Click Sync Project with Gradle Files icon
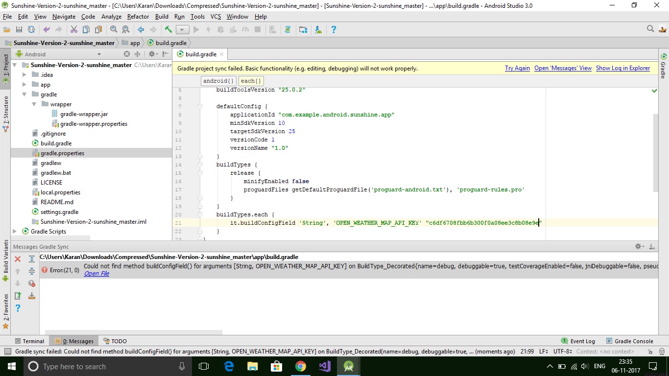 [x=287, y=30]
